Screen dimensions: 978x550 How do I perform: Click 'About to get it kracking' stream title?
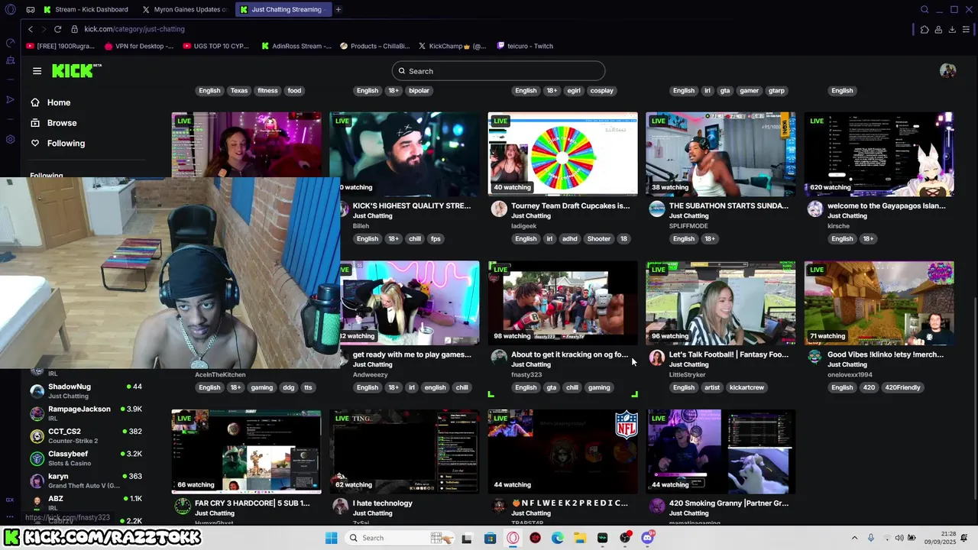(570, 354)
